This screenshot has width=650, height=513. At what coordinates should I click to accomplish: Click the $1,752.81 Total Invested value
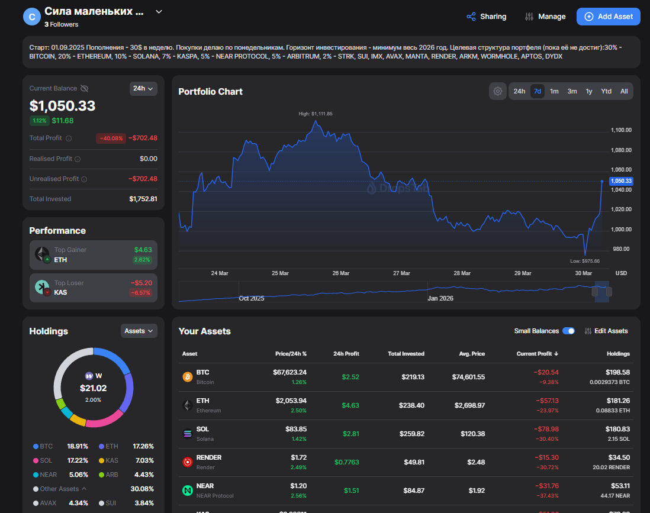143,199
